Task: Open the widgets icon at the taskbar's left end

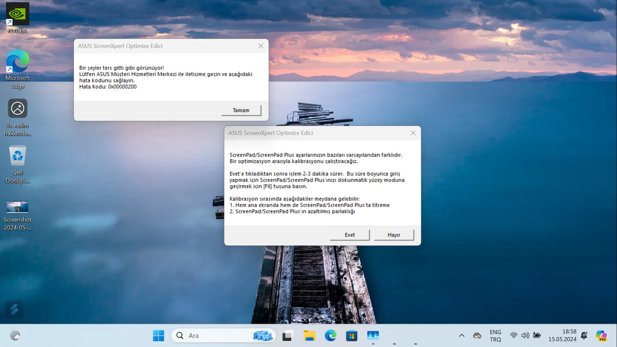Action: point(15,336)
